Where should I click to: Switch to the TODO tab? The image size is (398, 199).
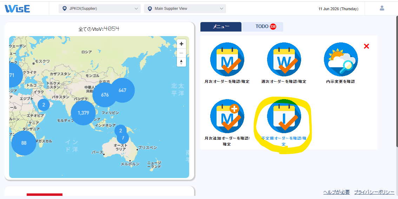coord(263,27)
